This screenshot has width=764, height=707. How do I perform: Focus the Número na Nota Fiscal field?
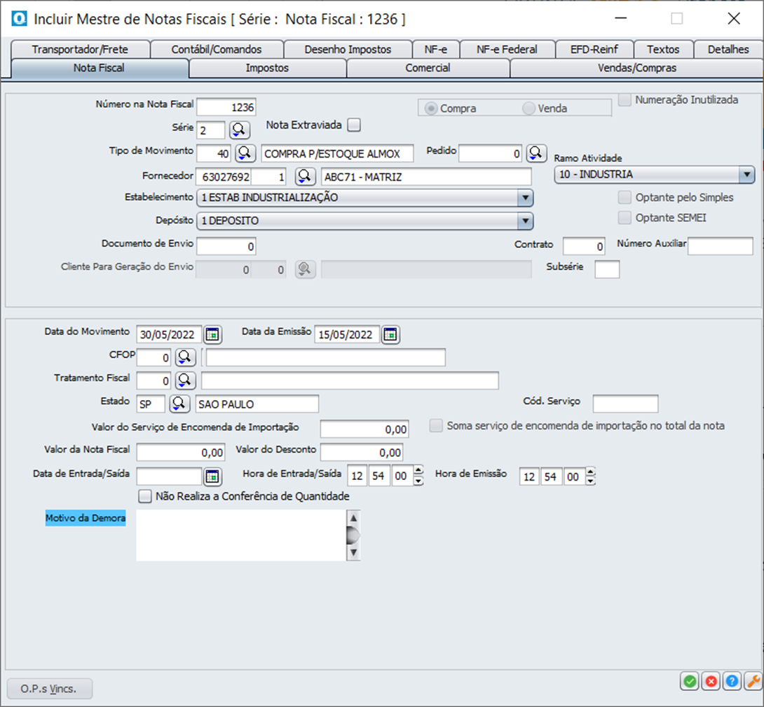226,107
